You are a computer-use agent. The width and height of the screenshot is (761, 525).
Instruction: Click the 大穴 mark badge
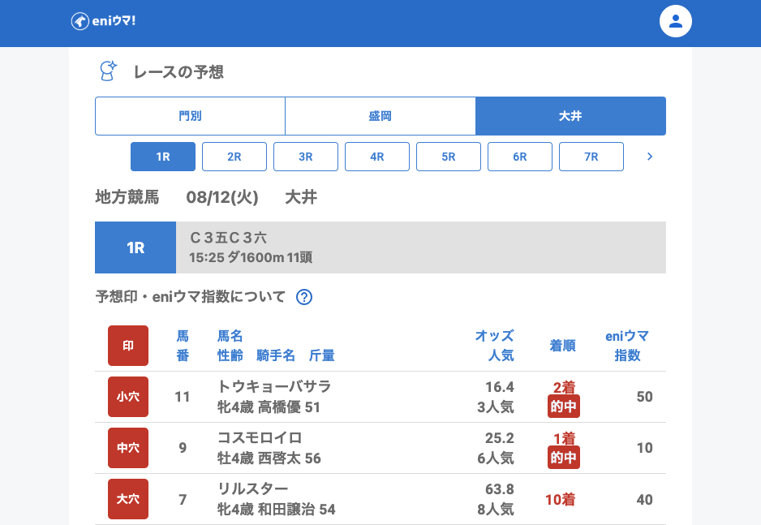(x=128, y=499)
